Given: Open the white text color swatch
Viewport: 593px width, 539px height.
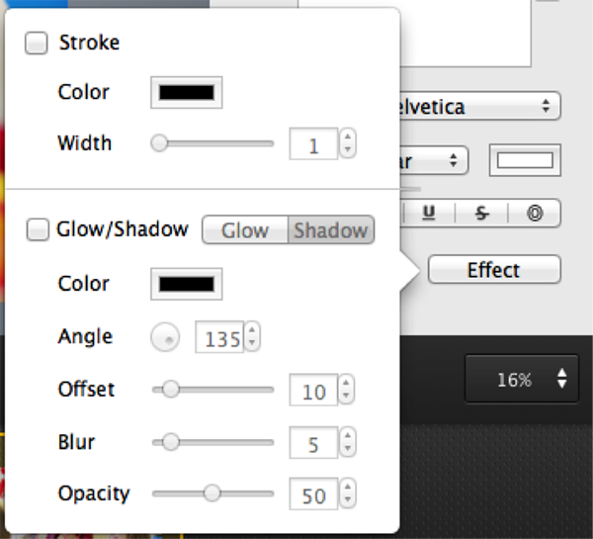Looking at the screenshot, I should click(x=525, y=160).
